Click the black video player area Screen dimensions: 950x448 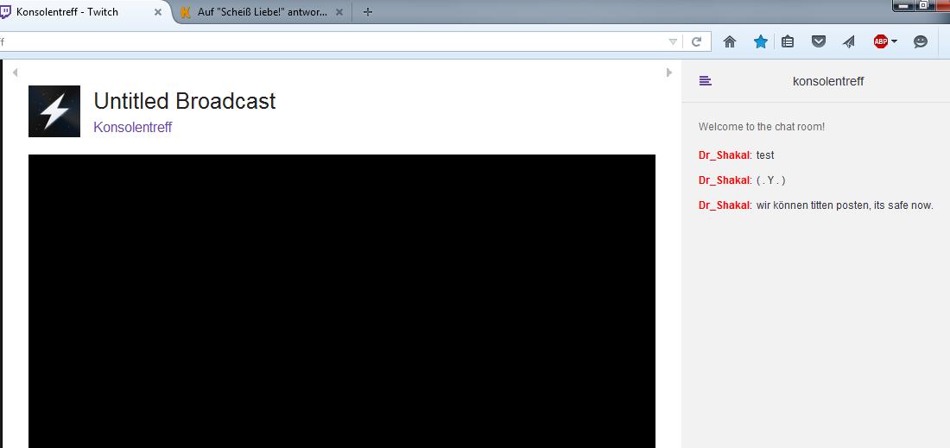click(342, 301)
